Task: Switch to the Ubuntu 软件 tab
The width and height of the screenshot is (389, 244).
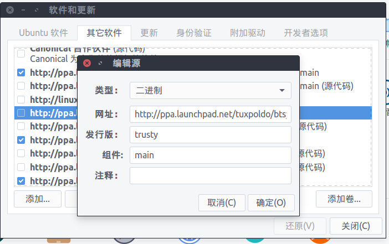Action: 43,33
